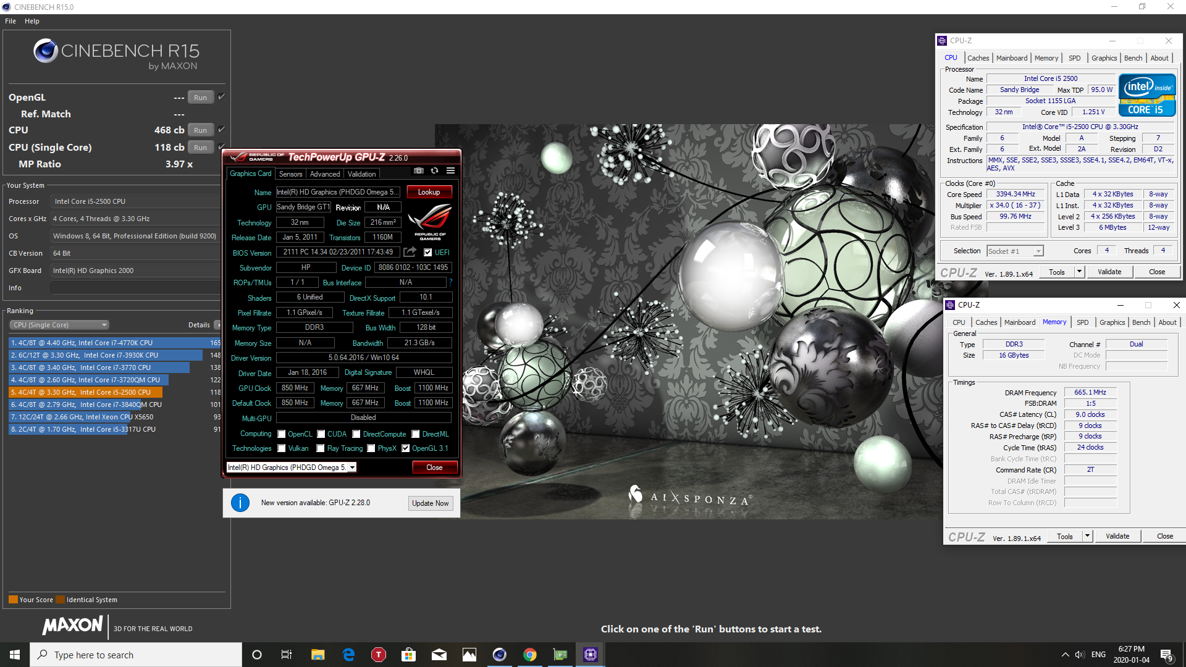This screenshot has height=667, width=1186.
Task: Open the Mail app from the taskbar
Action: [x=439, y=655]
